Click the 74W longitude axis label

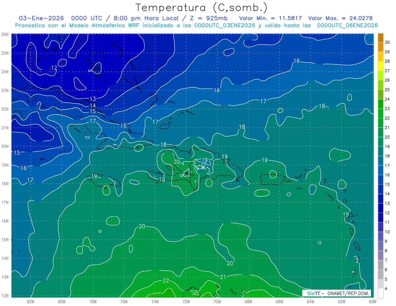point(155,301)
